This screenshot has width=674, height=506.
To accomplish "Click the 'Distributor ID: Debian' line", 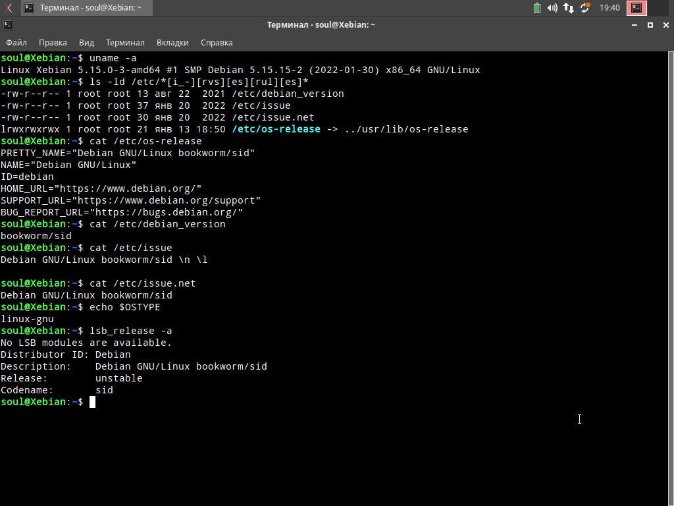I will tap(66, 354).
